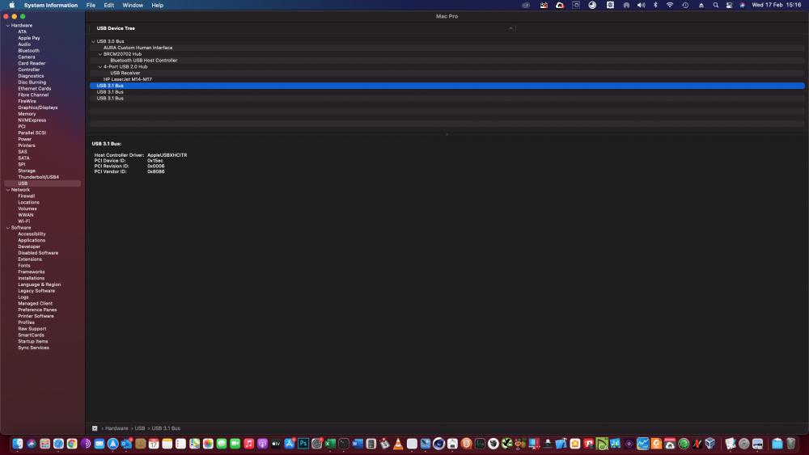
Task: Select Applications under Software
Action: [32, 240]
